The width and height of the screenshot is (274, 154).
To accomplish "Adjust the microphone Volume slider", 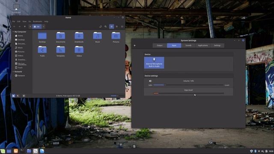I will 188,85.
